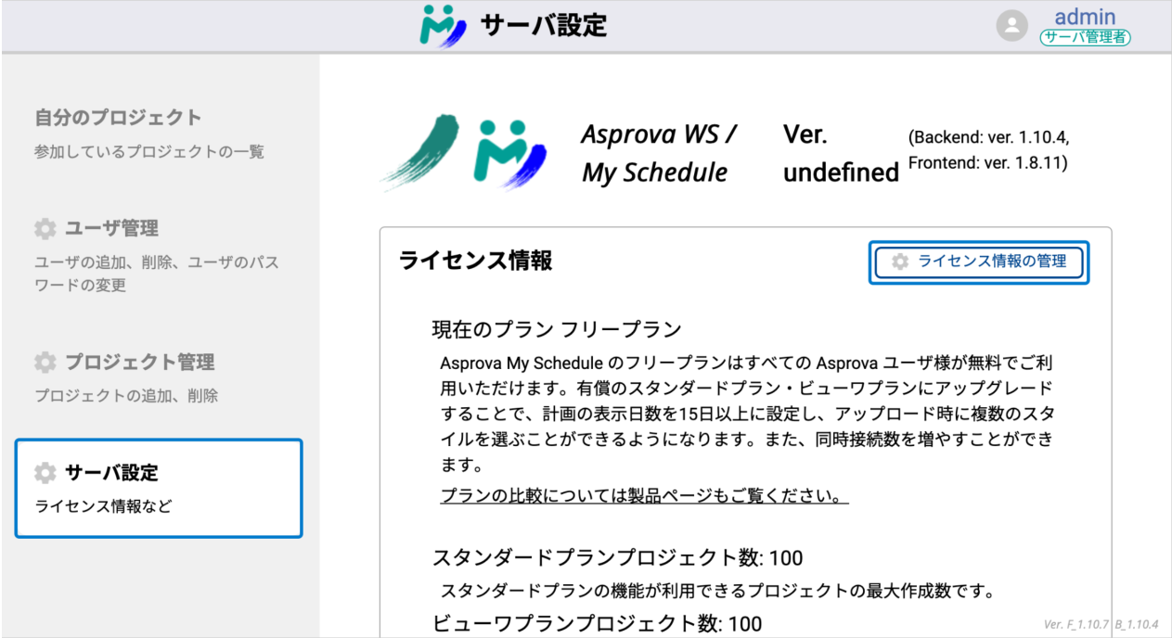Click the Ver. F_1.10.7 B_1.10.4 footer text

coord(1101,626)
